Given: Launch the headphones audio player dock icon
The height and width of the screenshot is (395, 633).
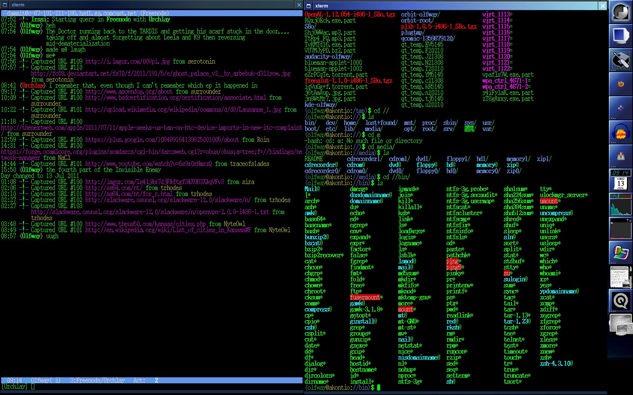Looking at the screenshot, I should [620, 131].
